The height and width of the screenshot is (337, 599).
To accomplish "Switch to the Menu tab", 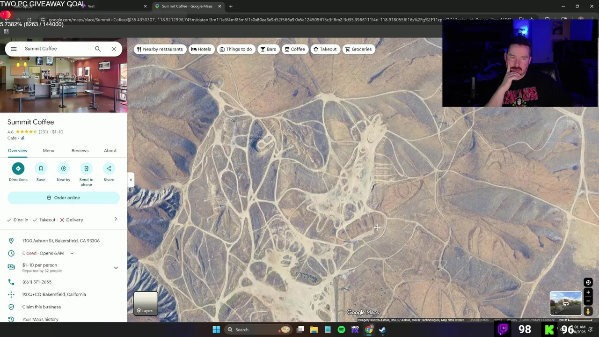I will pyautogui.click(x=49, y=151).
